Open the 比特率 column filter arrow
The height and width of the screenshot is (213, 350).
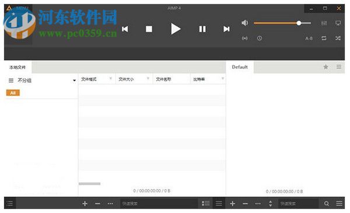tap(223, 78)
